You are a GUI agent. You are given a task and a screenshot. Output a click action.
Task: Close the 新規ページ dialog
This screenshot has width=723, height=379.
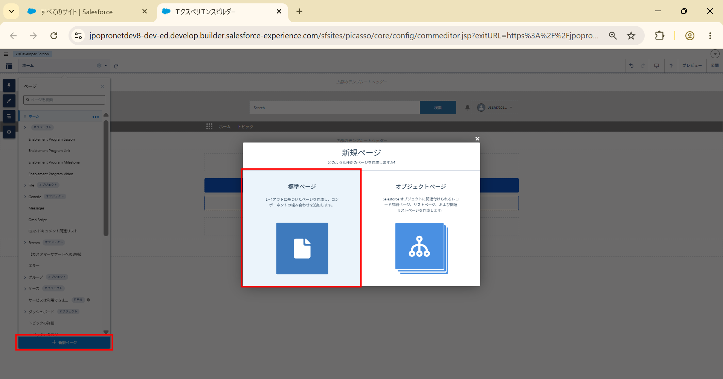[x=477, y=139]
